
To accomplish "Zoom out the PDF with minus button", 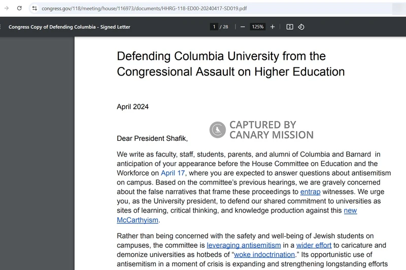I will (x=243, y=27).
